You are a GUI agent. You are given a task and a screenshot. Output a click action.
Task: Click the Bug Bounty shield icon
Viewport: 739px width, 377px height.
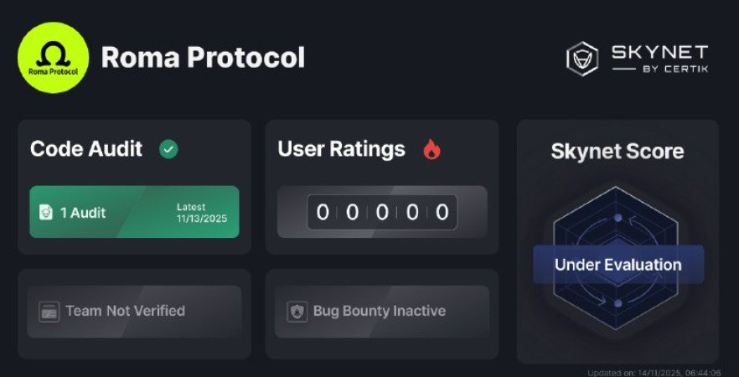tap(297, 312)
